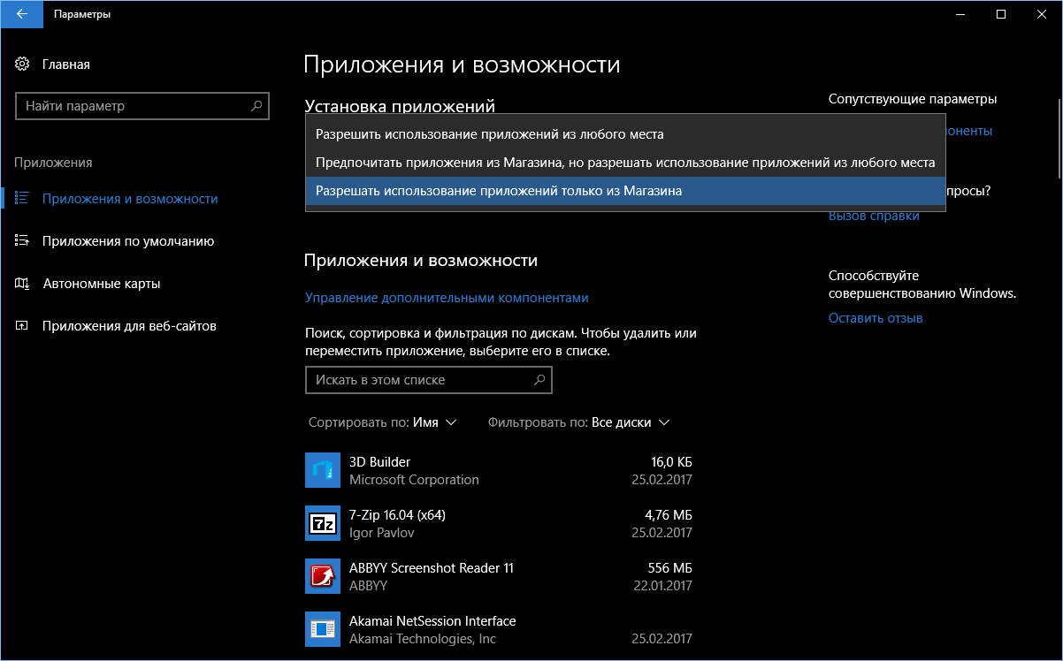
Task: Click the 3D Builder app icon
Action: click(x=323, y=470)
